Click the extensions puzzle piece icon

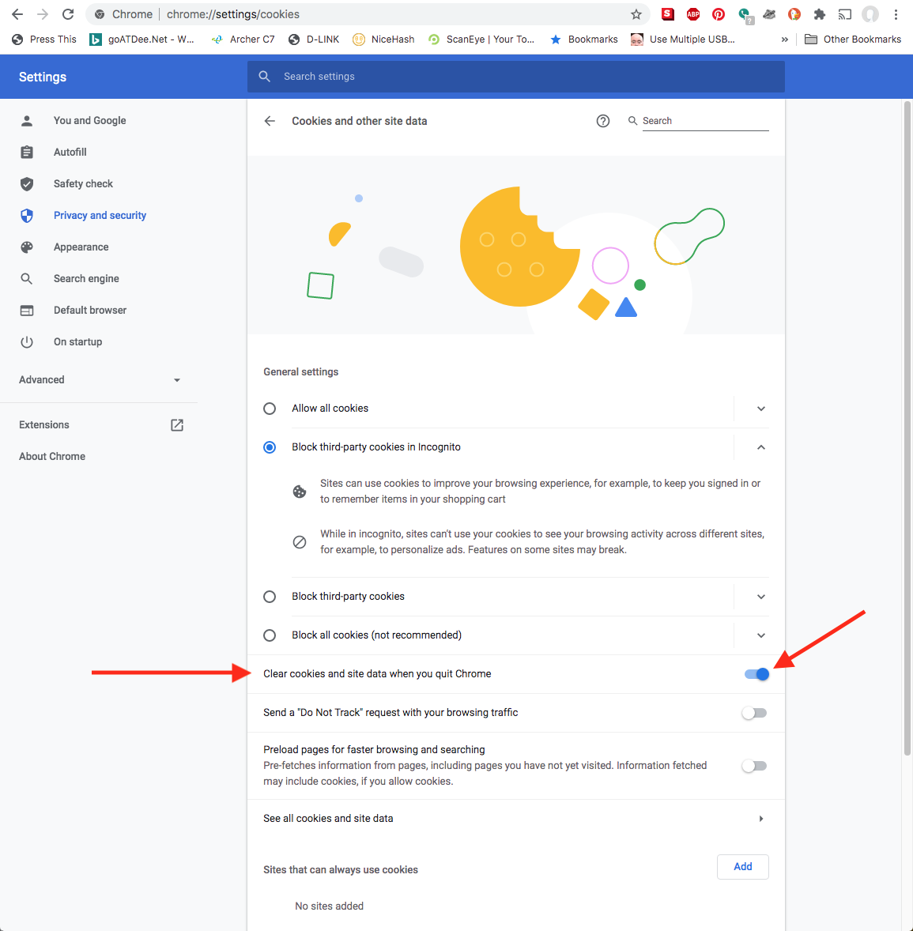pyautogui.click(x=820, y=14)
